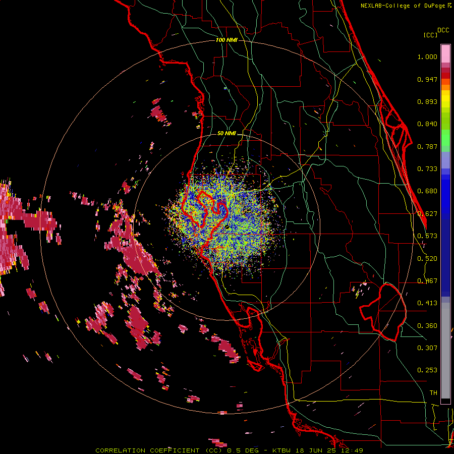This screenshot has height=454, width=454.
Task: Pick the gray lower band of color scale
Action: (x=445, y=351)
